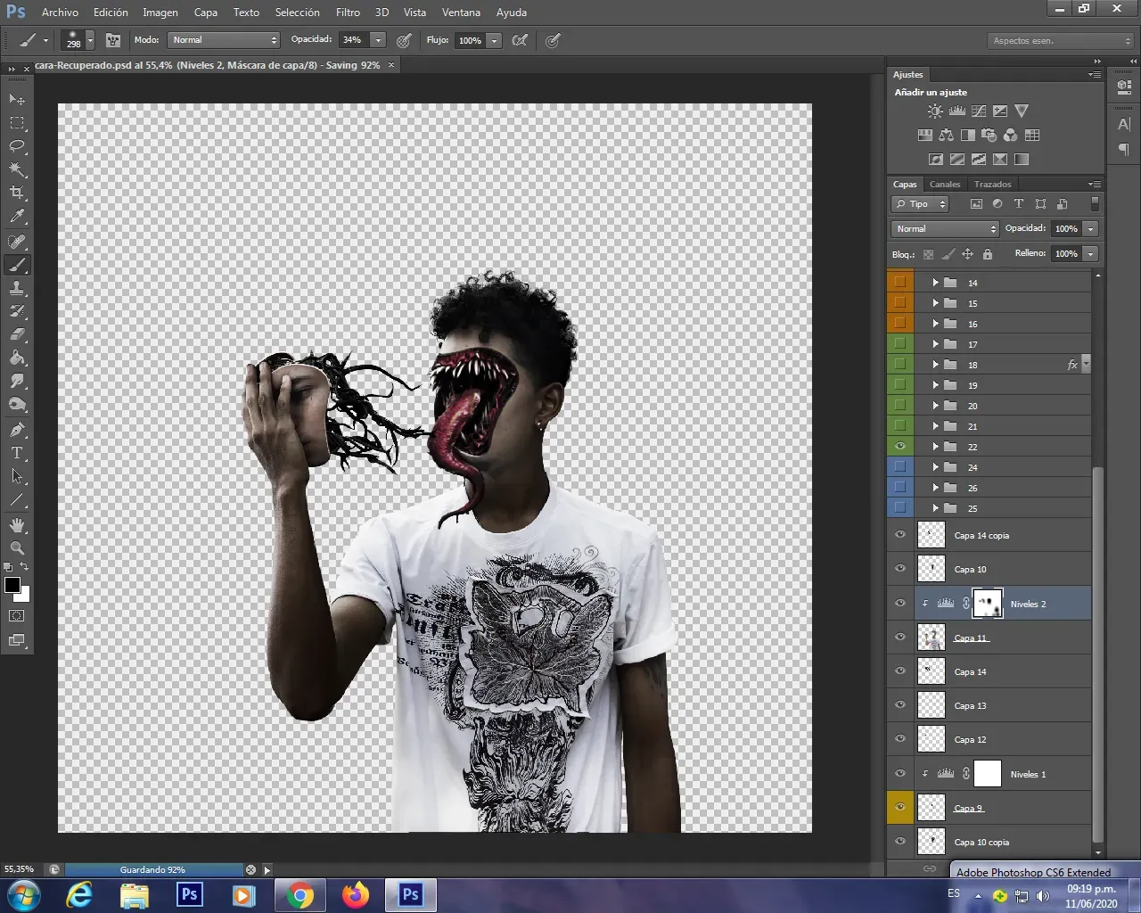Add a Levels adjustment from Ajustes panel
This screenshot has height=913, width=1141.
pos(957,111)
